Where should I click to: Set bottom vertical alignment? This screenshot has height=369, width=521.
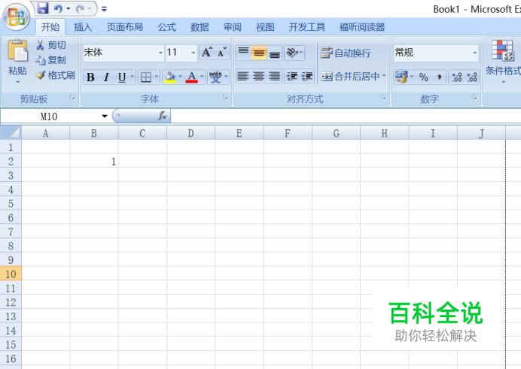pyautogui.click(x=275, y=53)
